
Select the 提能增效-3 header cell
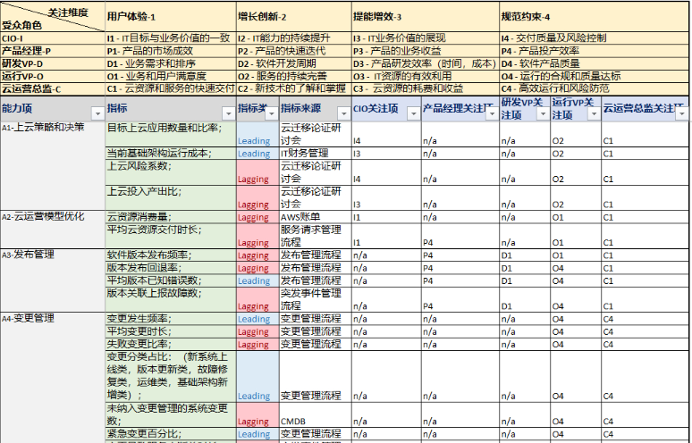pos(424,17)
